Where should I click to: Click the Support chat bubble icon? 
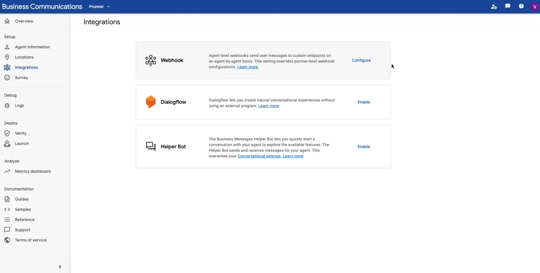coord(7,230)
